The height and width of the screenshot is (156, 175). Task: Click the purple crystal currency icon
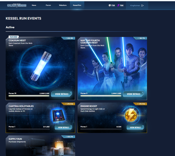click(118, 6)
